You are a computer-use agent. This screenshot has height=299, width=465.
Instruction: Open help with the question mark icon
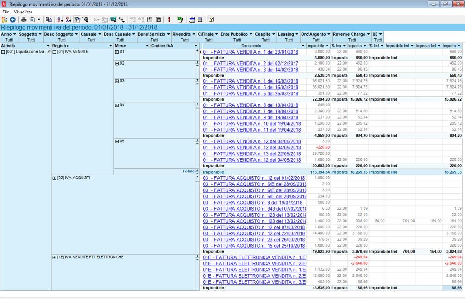pos(211,19)
